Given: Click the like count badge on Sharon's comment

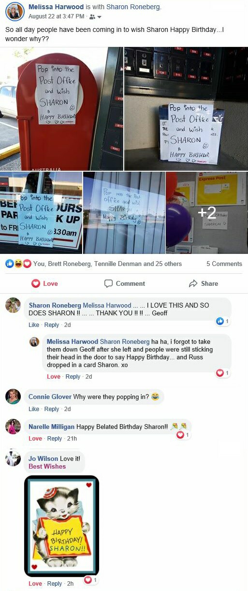Looking at the screenshot, I should coord(222,321).
